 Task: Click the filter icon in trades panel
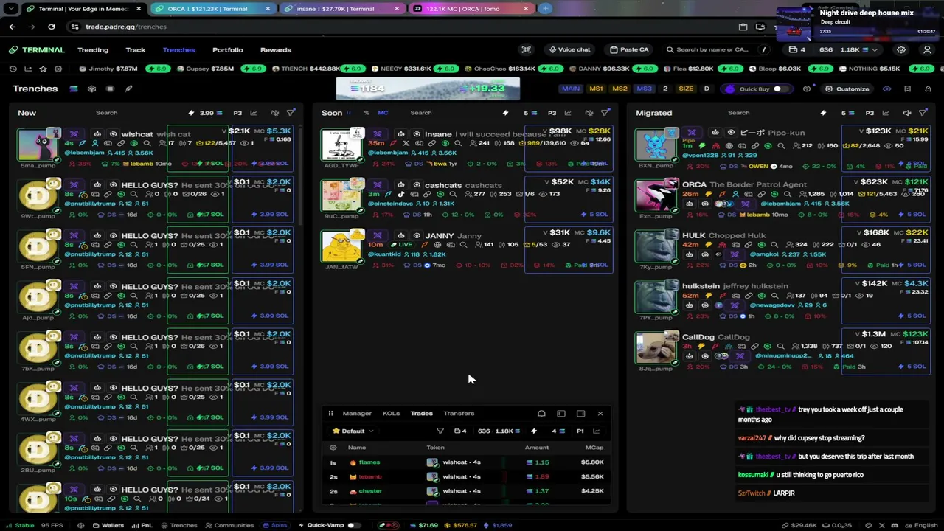(440, 431)
